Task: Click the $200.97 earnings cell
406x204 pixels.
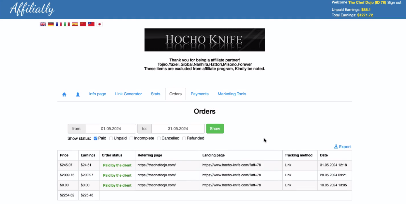Action: (87, 175)
